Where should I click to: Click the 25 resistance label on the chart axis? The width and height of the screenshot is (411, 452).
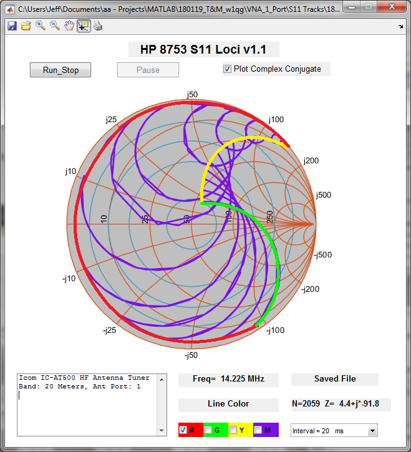click(145, 219)
